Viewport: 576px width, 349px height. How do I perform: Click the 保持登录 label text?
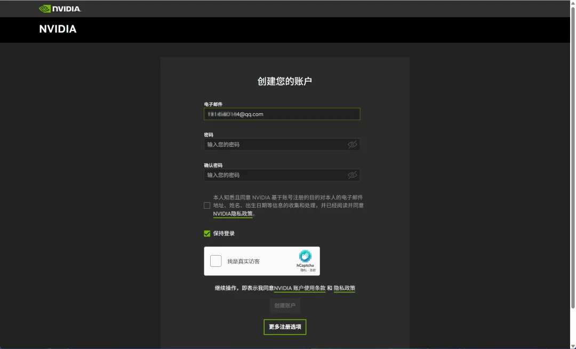pyautogui.click(x=223, y=234)
